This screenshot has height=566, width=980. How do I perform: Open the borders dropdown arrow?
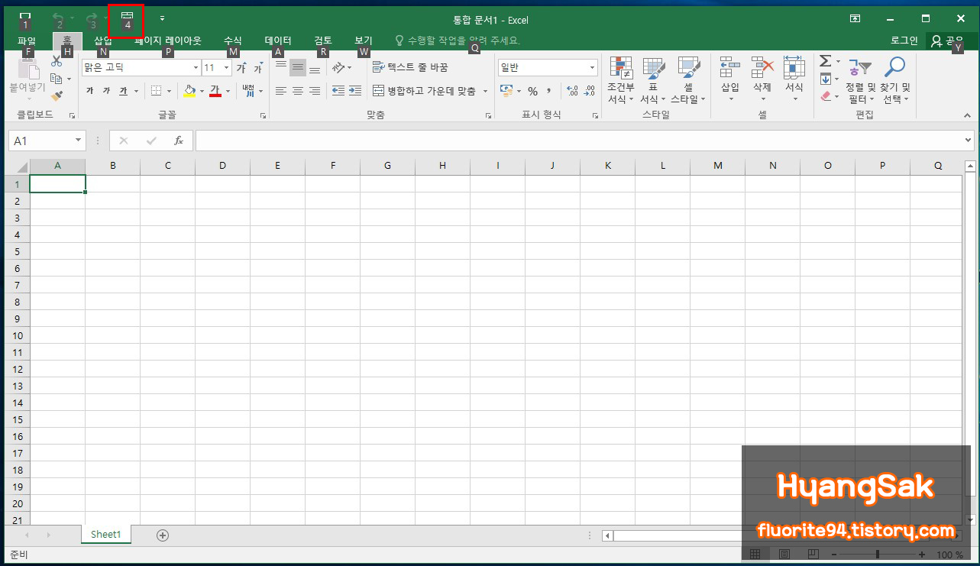[x=169, y=91]
